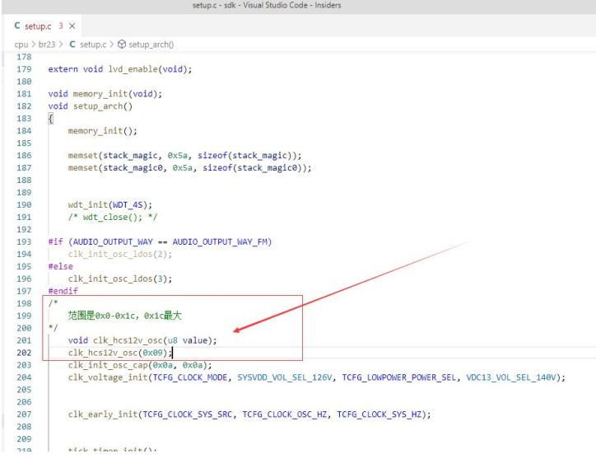Click line number 202 in the gutter
This screenshot has width=596, height=459.
[x=24, y=353]
